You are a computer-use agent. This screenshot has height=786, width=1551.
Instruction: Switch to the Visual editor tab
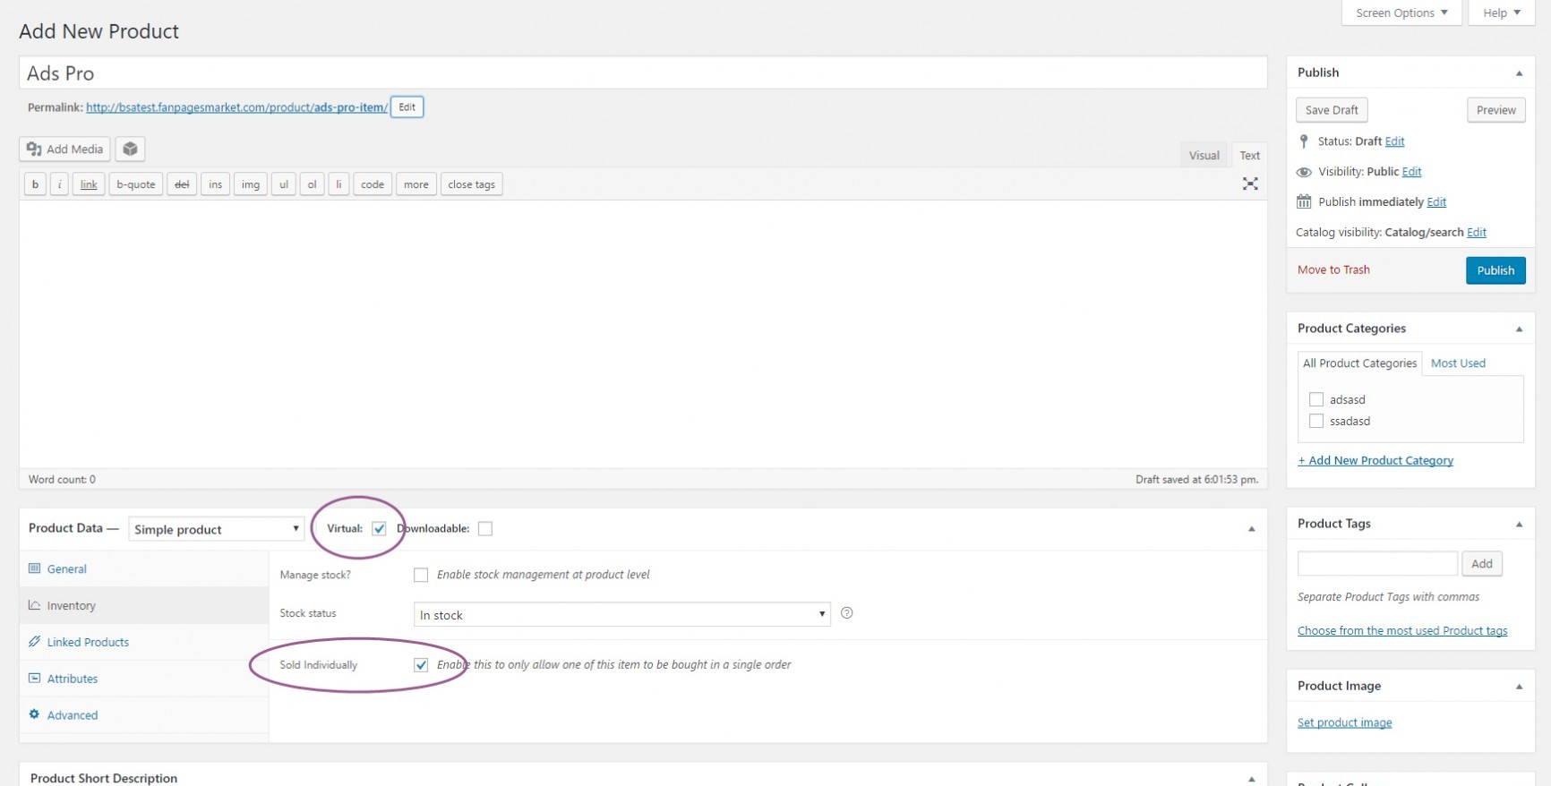(x=1204, y=155)
